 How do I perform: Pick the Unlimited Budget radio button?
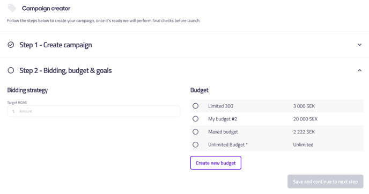coord(195,145)
